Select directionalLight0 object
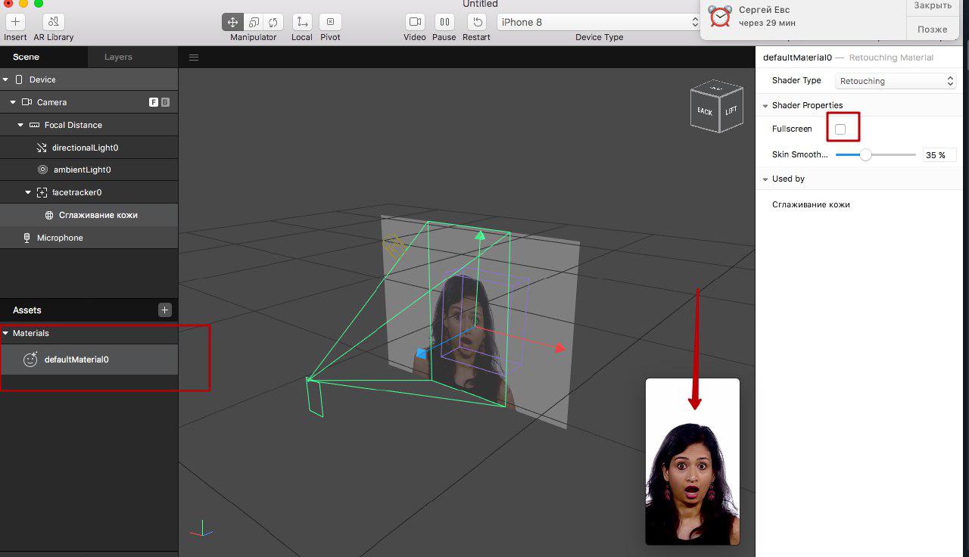This screenshot has height=557, width=969. [x=89, y=148]
